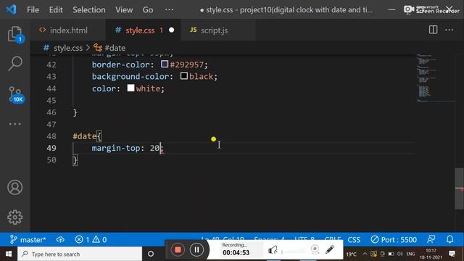
Task: Open the Go menu
Action: (148, 9)
